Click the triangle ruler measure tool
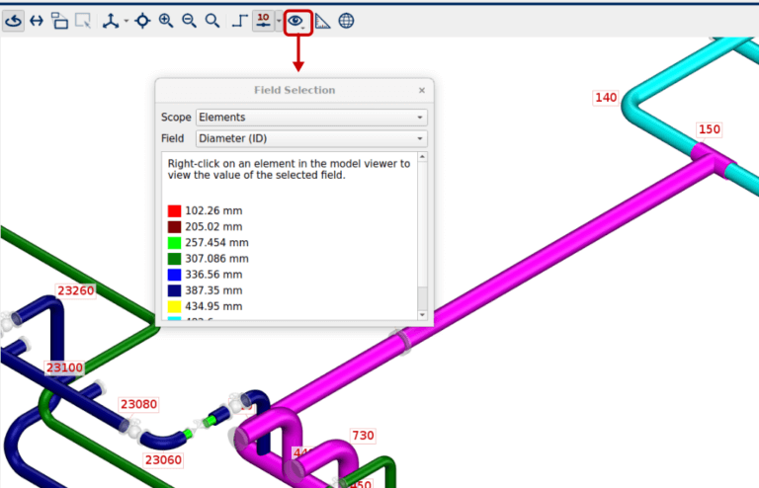759x488 pixels. (322, 21)
